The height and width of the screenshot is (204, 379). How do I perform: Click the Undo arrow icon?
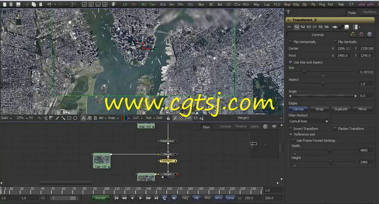[x=49, y=4]
